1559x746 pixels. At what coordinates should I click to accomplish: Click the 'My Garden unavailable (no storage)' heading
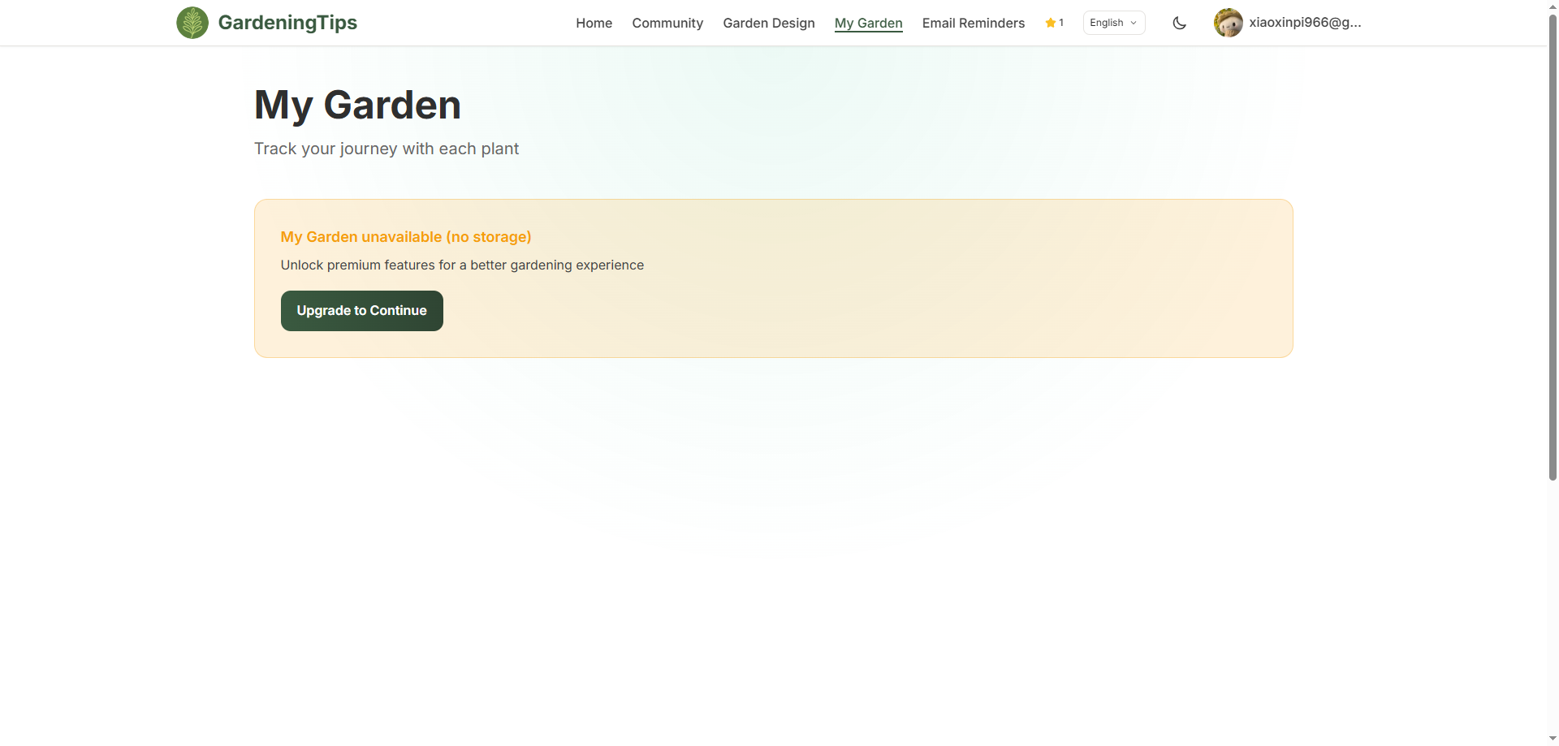pyautogui.click(x=406, y=237)
